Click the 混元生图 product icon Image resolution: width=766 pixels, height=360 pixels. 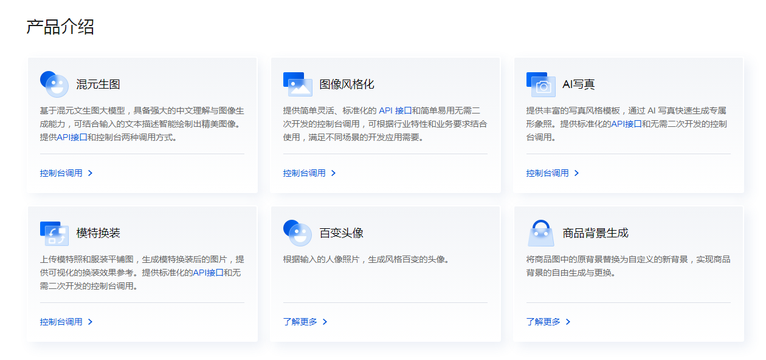53,83
